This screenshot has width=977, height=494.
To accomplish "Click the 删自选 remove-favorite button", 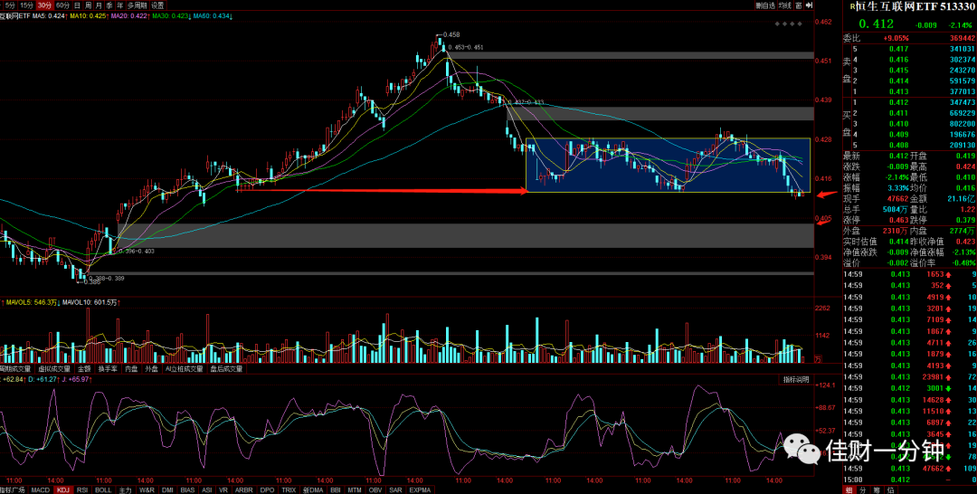I will [765, 5].
